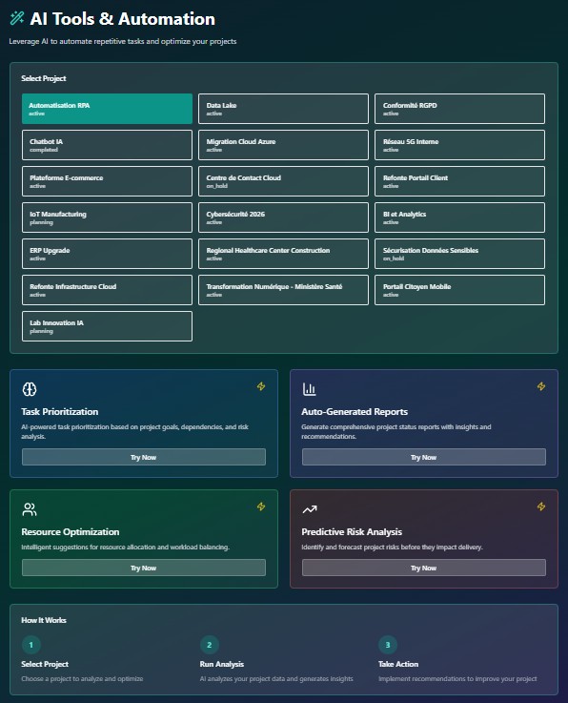The width and height of the screenshot is (568, 703).
Task: Click text 'Implement recommendations to improve your project'
Action: [457, 679]
